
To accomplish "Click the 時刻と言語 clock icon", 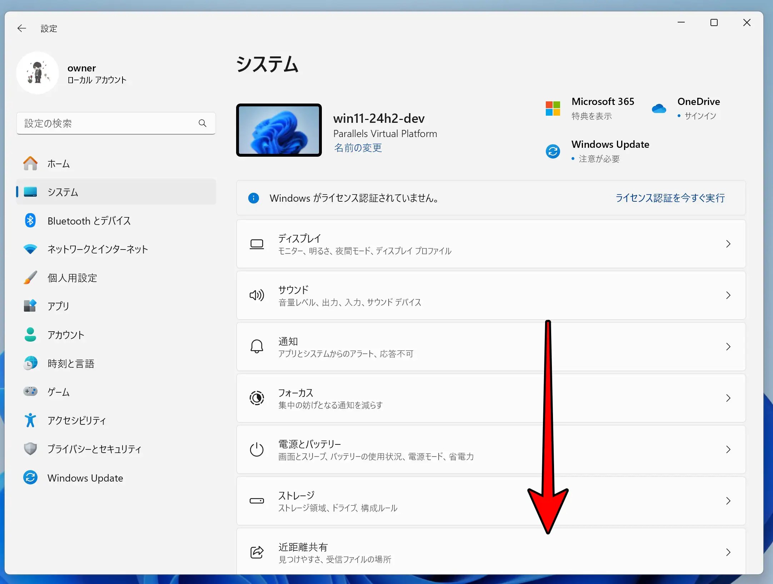I will (x=30, y=363).
